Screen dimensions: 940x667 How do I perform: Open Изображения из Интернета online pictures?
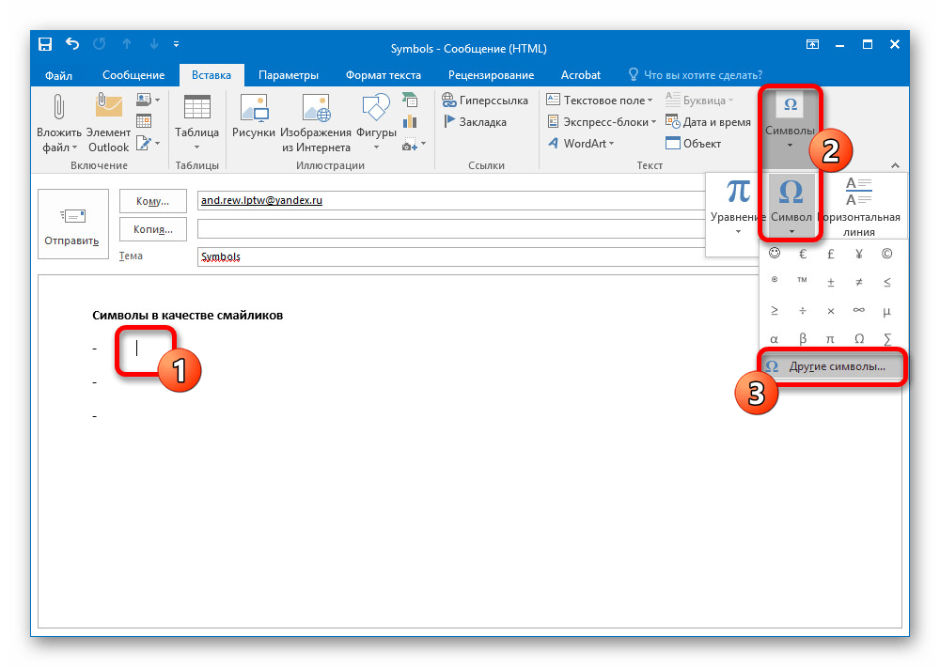[316, 120]
